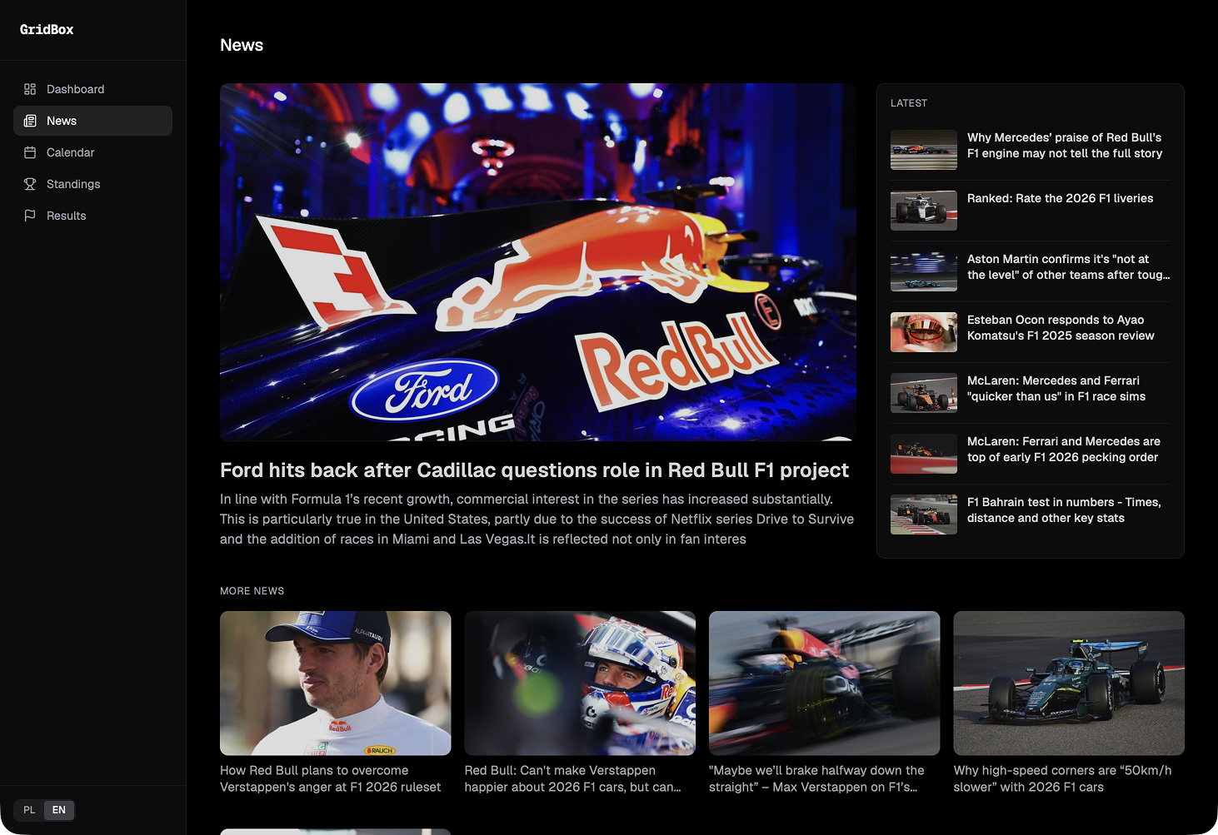Click the Verstappen 2026 ruleset article headline
Viewport: 1218px width, 835px height.
331,778
